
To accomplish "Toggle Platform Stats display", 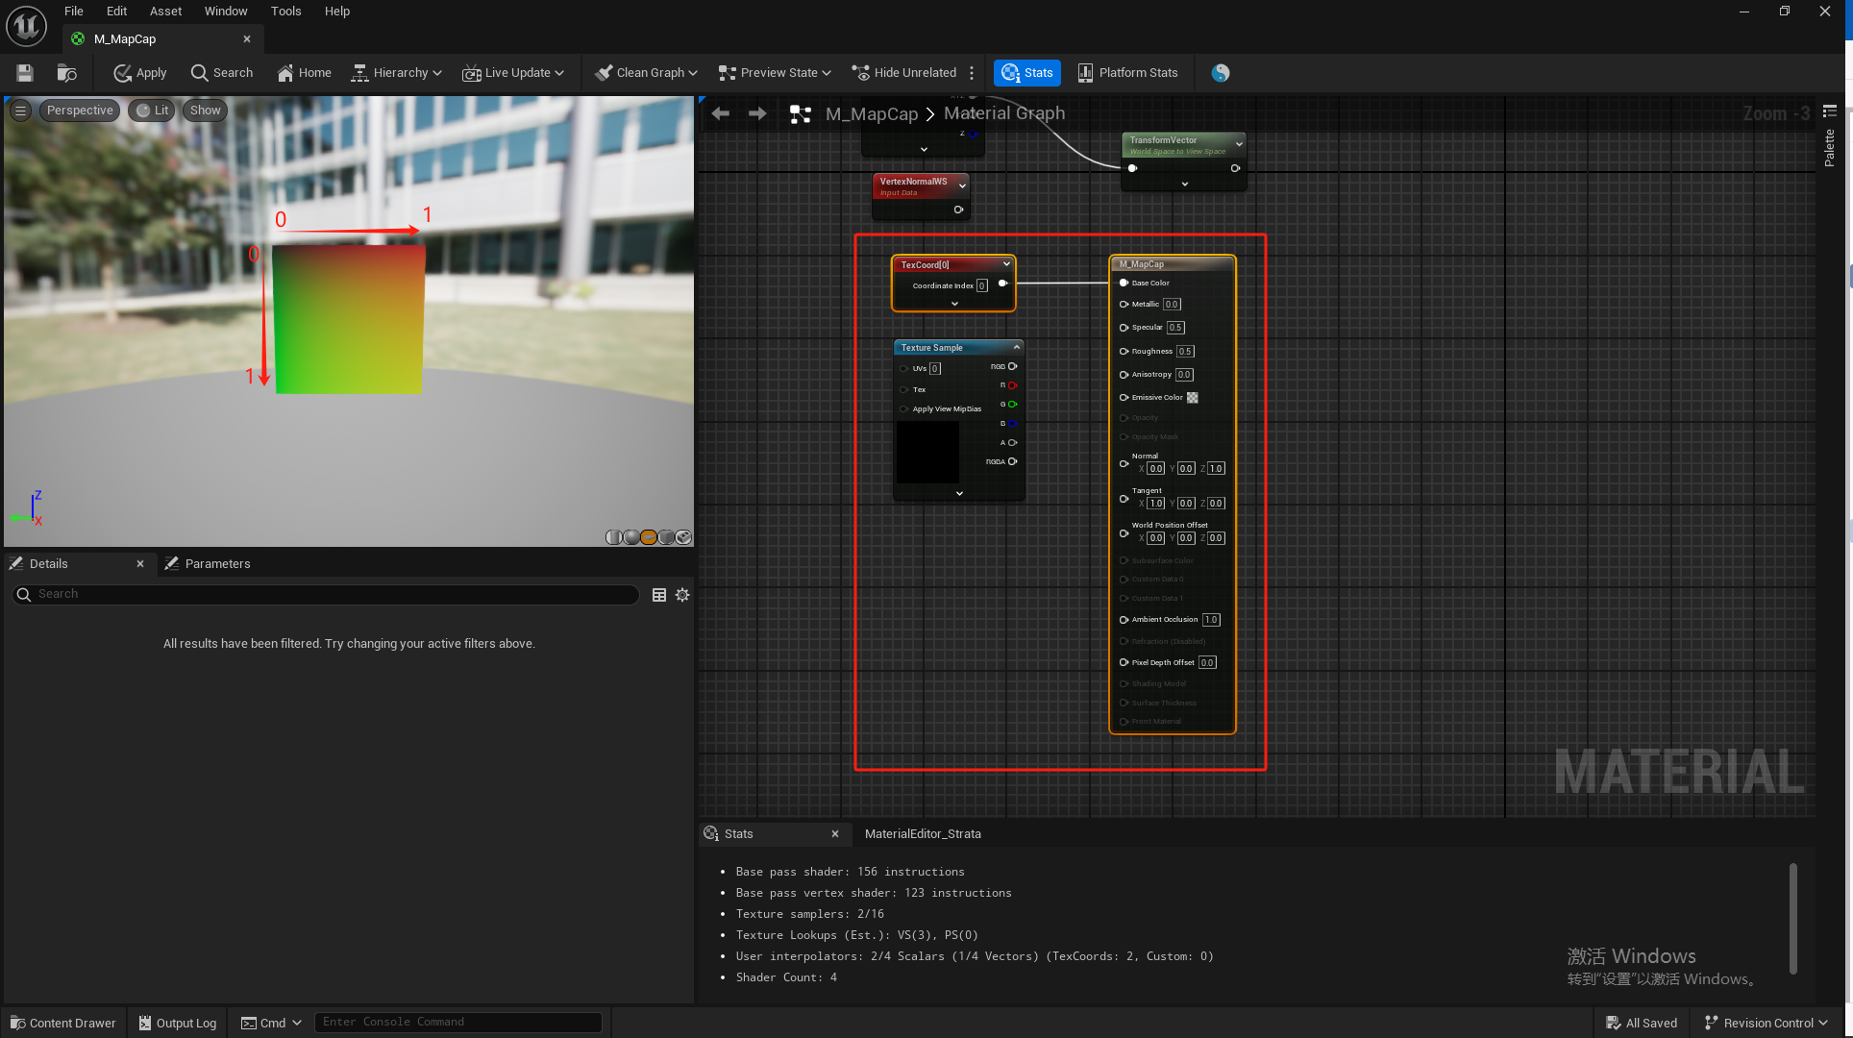I will click(1127, 73).
